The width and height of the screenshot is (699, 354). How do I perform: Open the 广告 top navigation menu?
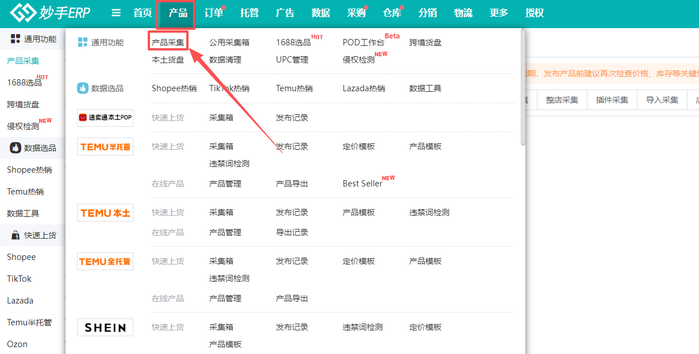point(285,13)
